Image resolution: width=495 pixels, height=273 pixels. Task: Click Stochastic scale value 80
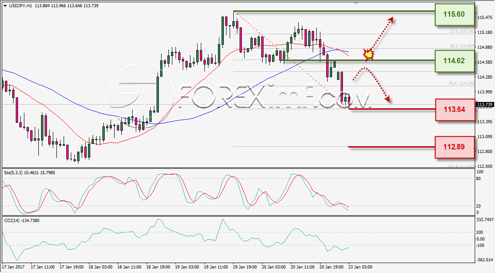coord(478,179)
